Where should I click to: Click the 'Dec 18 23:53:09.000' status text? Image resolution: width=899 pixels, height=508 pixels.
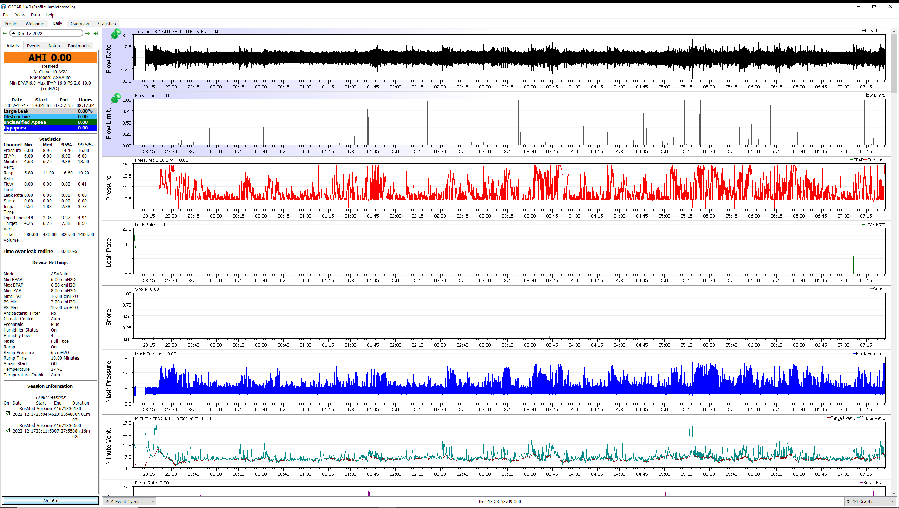tap(500, 501)
